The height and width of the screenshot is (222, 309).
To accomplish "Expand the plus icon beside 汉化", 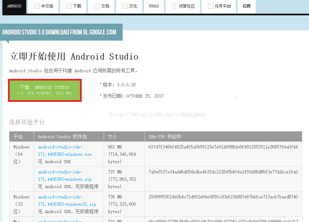I will [x=125, y=6].
